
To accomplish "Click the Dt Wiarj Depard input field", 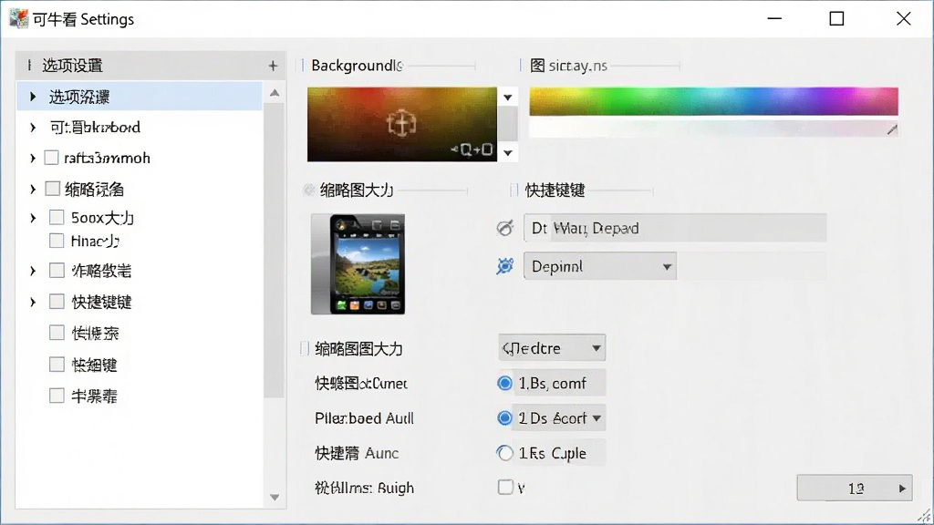I will (x=675, y=228).
